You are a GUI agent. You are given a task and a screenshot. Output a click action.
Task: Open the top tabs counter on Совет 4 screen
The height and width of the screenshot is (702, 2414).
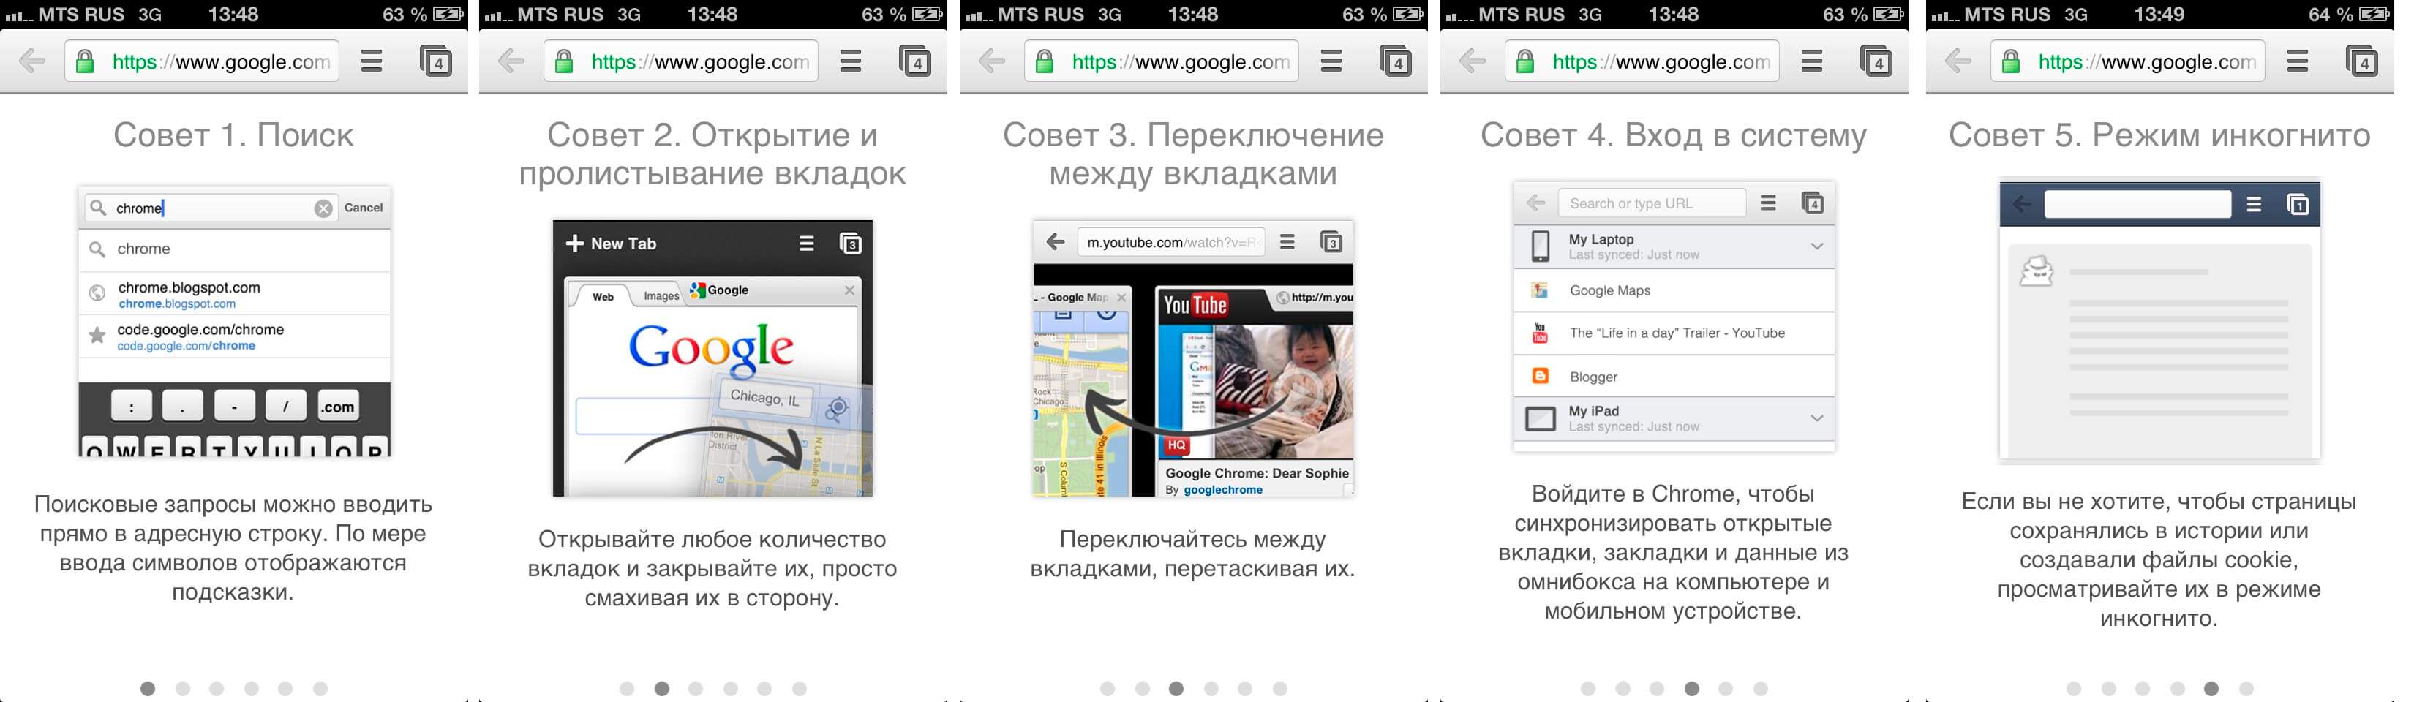1876,61
